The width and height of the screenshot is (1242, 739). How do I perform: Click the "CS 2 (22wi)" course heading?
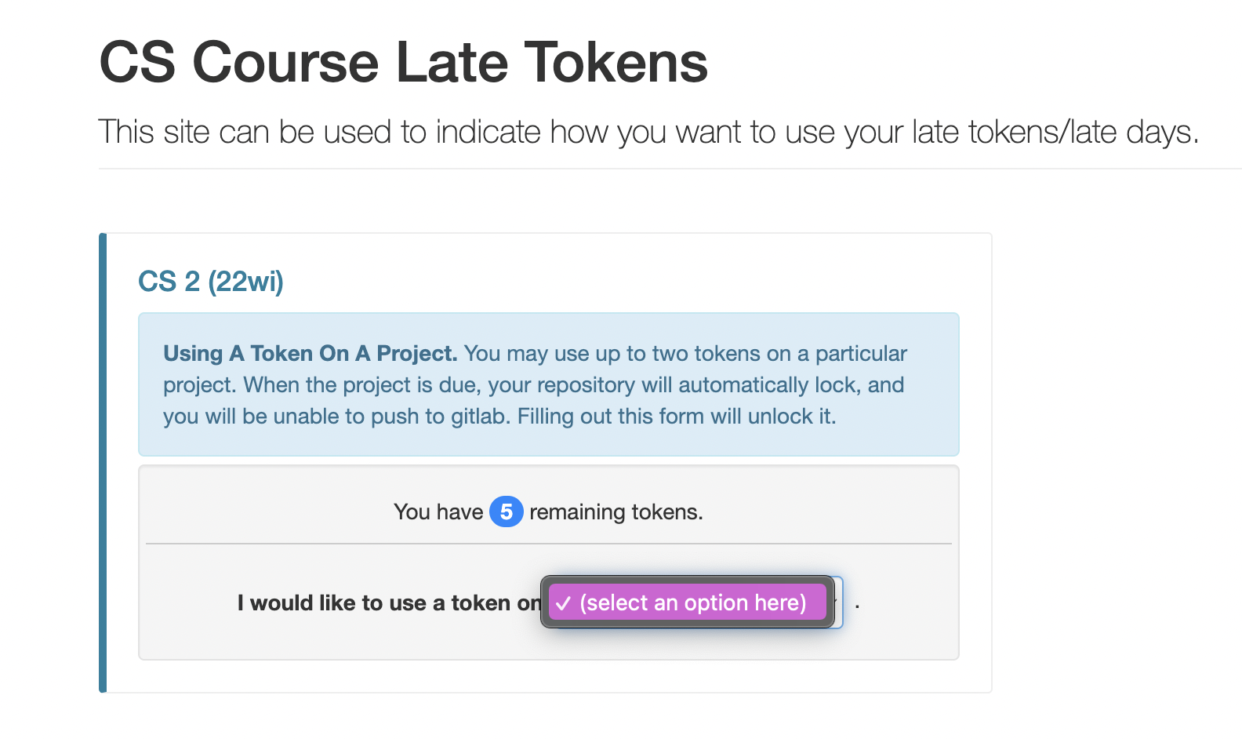211,281
